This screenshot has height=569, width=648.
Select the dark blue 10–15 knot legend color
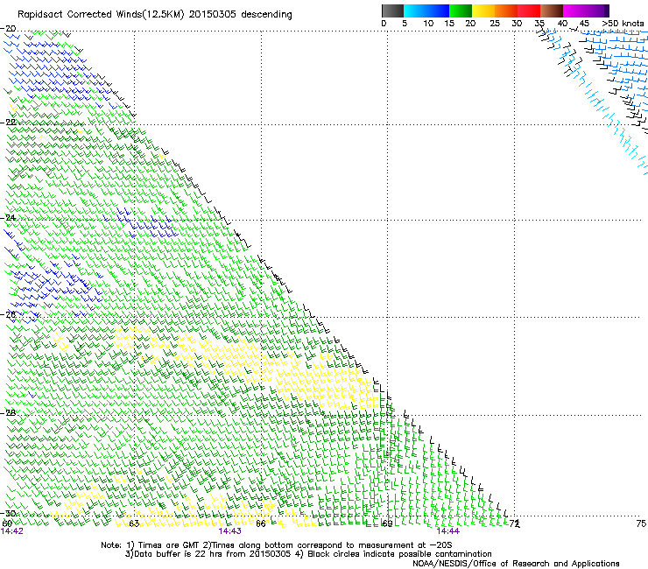click(x=438, y=11)
